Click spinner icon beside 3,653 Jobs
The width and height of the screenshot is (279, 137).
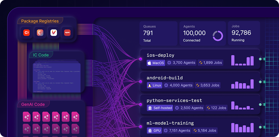[198, 85]
